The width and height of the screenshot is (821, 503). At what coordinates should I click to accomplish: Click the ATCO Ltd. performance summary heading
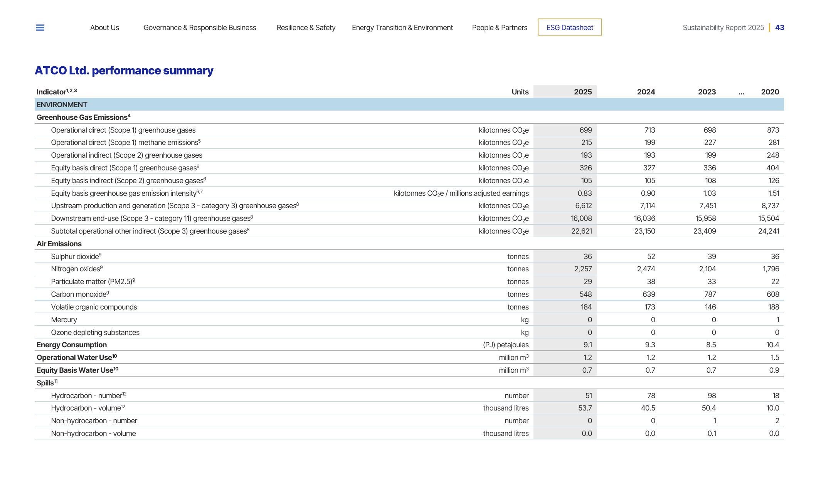click(124, 71)
